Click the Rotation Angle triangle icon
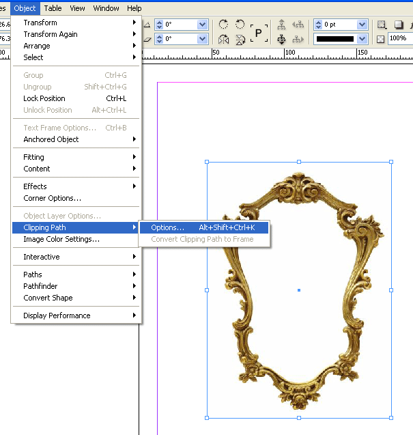Viewport: 413px width, 435px height. (x=147, y=25)
